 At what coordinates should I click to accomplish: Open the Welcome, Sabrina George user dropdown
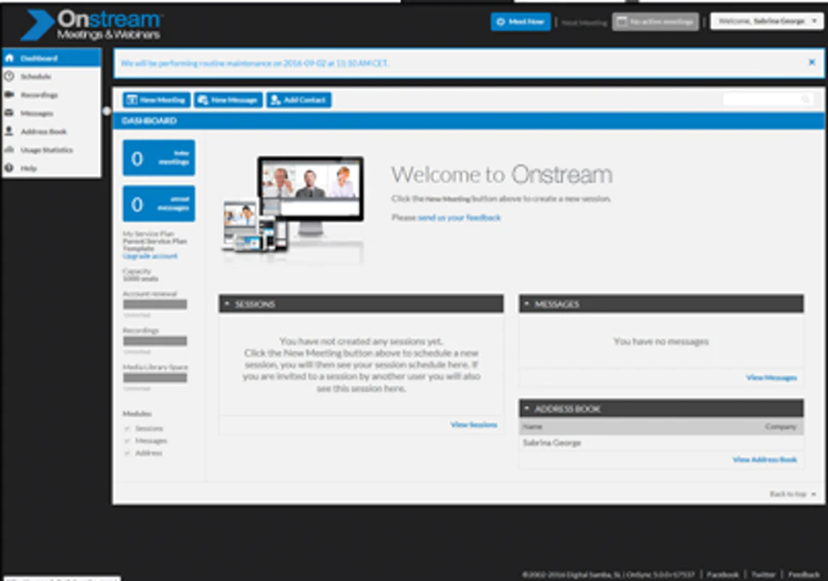[766, 21]
